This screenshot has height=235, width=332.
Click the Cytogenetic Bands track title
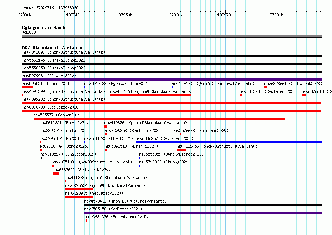coord(44,28)
